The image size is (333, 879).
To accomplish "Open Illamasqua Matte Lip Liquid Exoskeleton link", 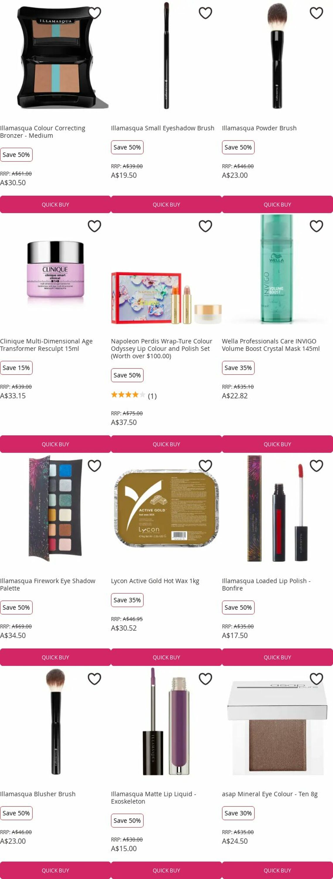I will coord(153,798).
